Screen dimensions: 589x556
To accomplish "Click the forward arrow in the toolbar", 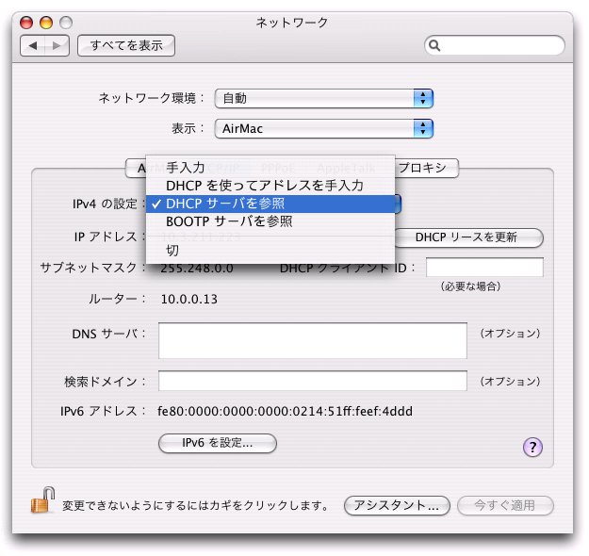I will pos(57,45).
